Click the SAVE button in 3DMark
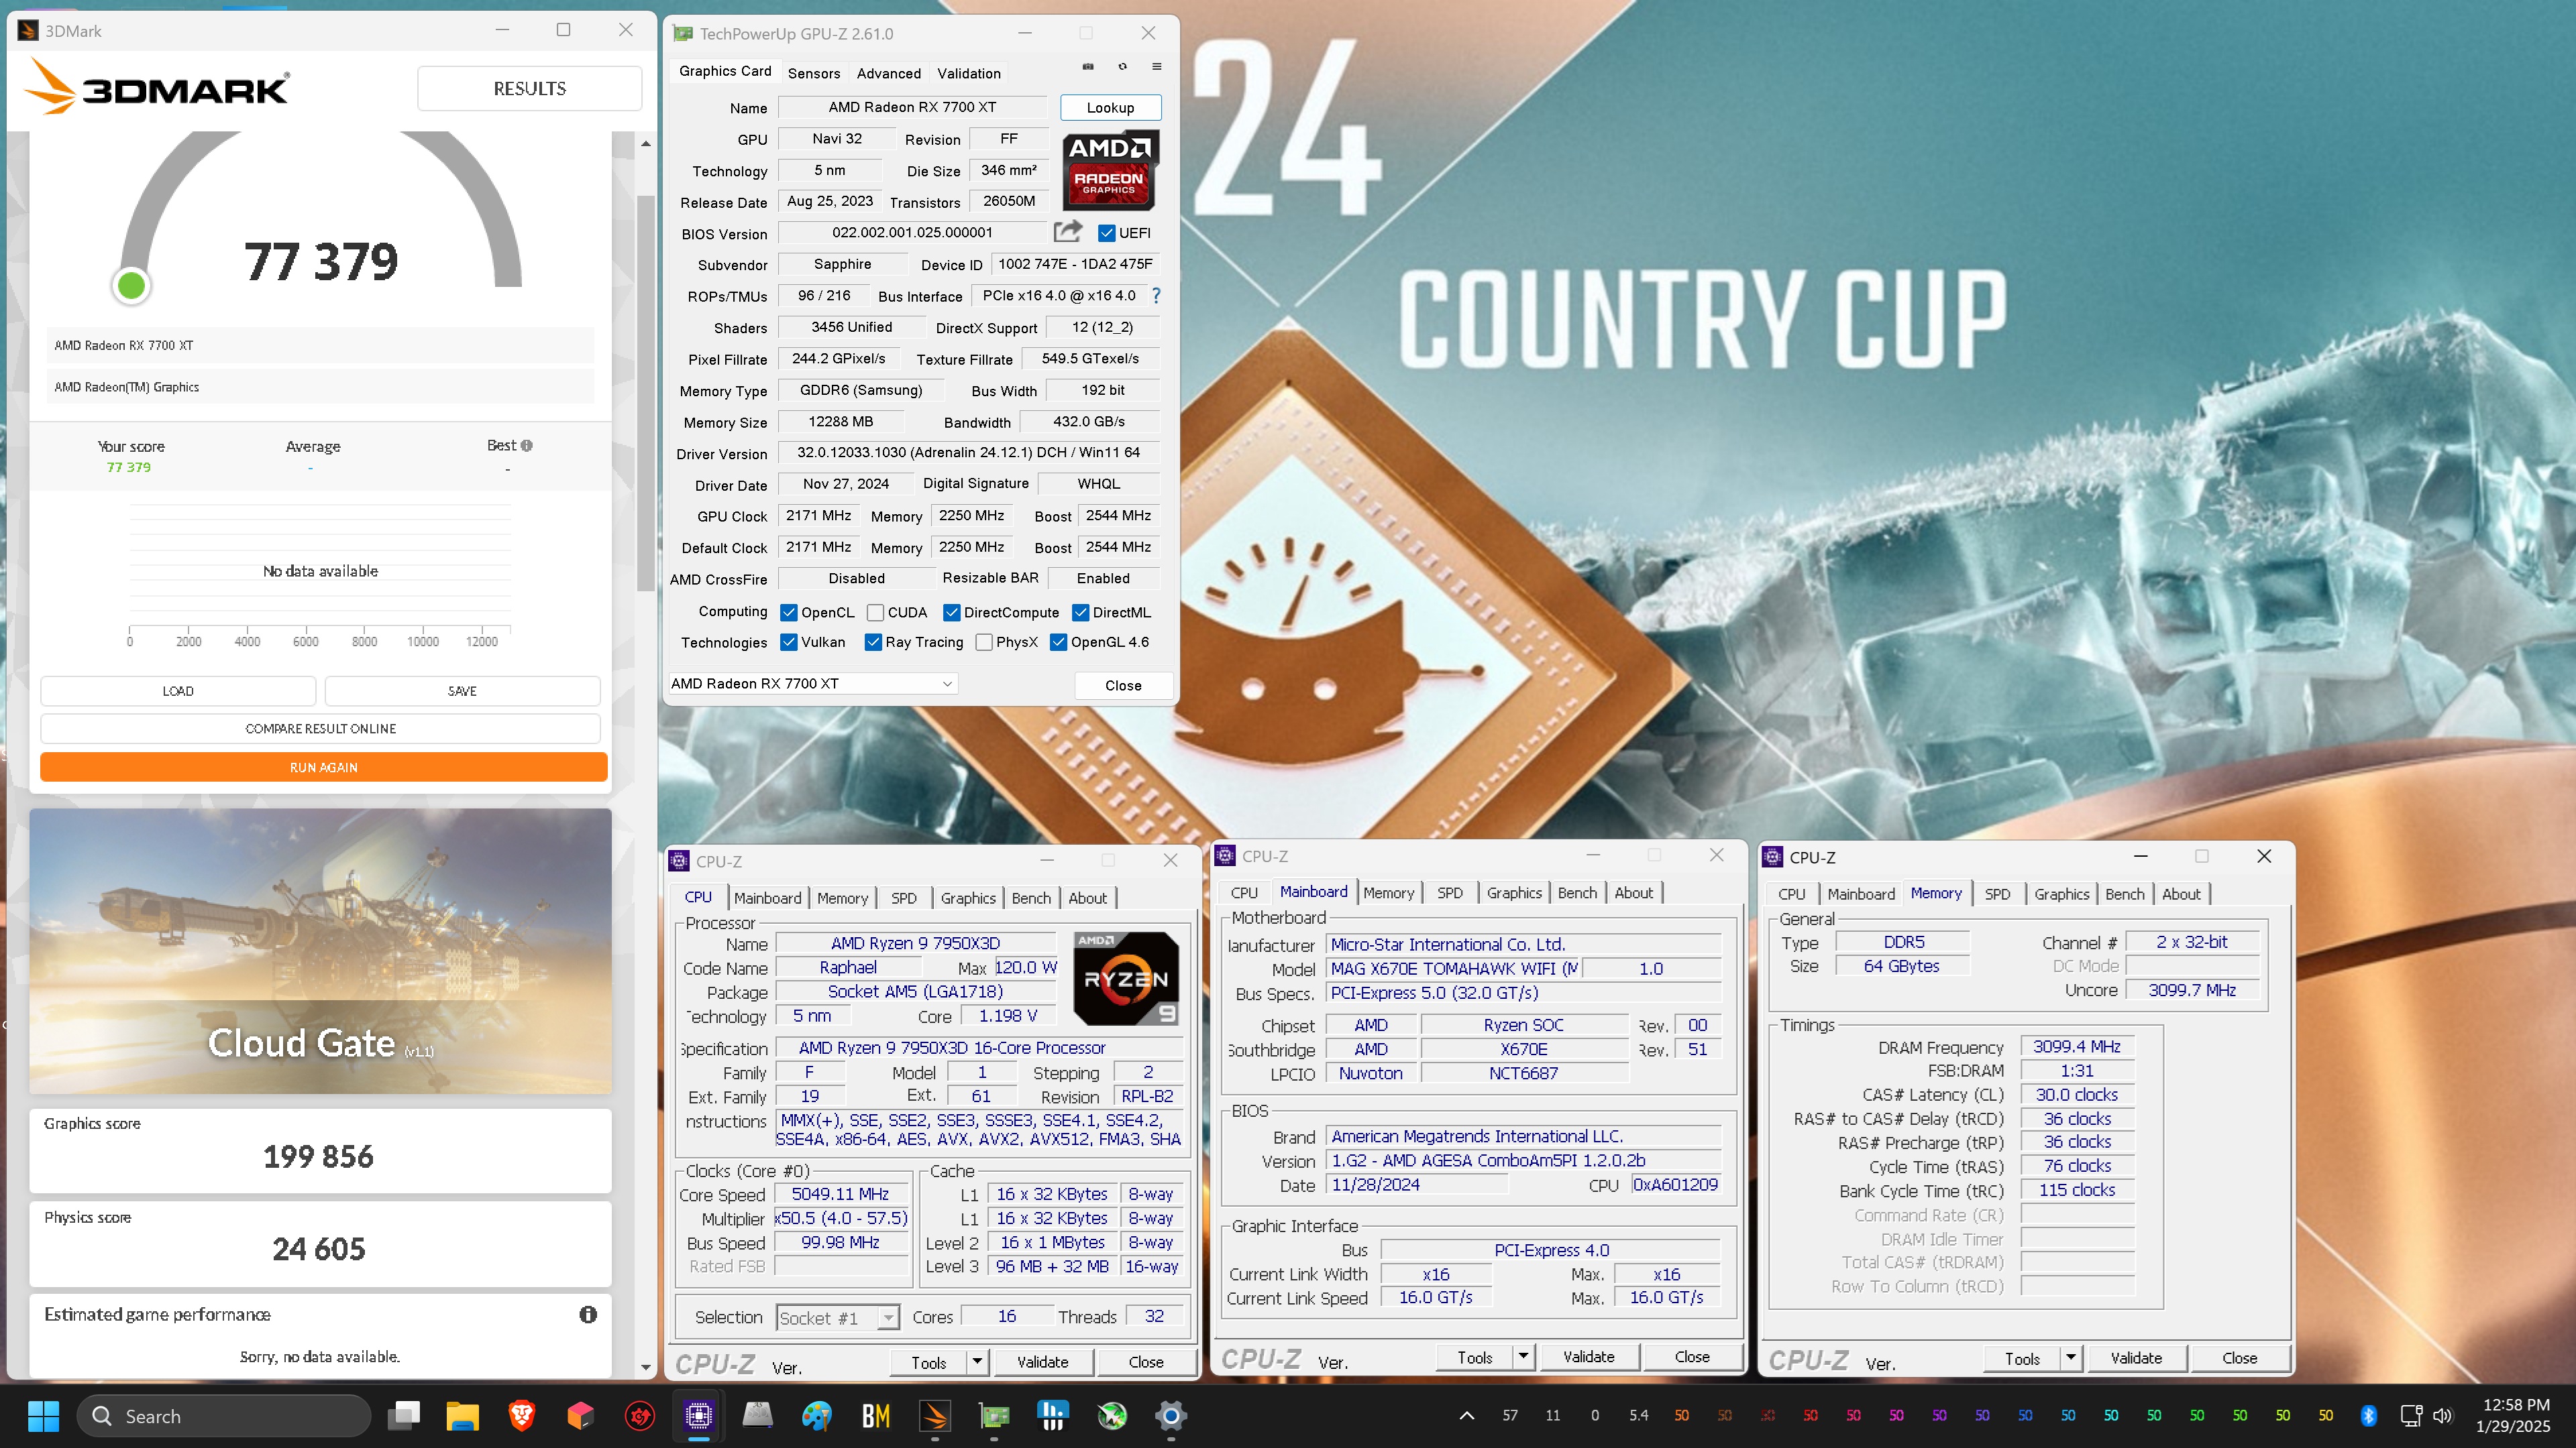The height and width of the screenshot is (1448, 2576). click(x=462, y=690)
